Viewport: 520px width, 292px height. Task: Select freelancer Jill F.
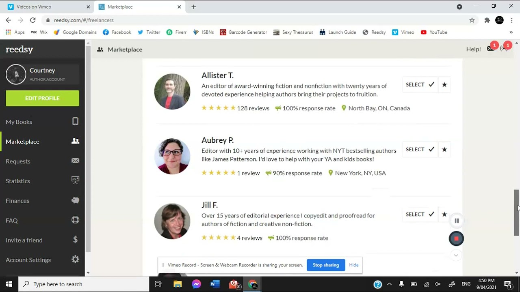[420, 215]
